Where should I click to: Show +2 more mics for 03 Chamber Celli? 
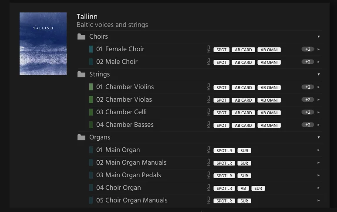(308, 113)
